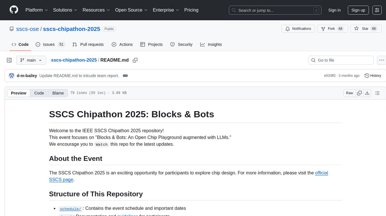Switch to the Insights tab

tap(211, 44)
